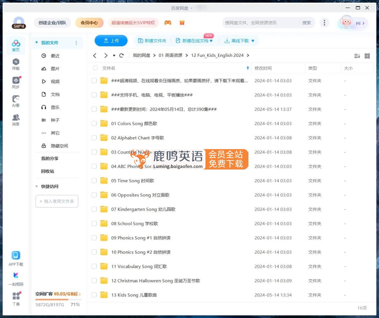Click the refresh icon in navigation bar
This screenshot has height=318, width=379.
[x=121, y=56]
